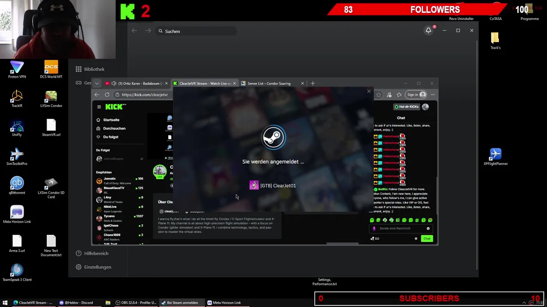Open a new browser tab
This screenshot has height=307, width=547.
(312, 83)
